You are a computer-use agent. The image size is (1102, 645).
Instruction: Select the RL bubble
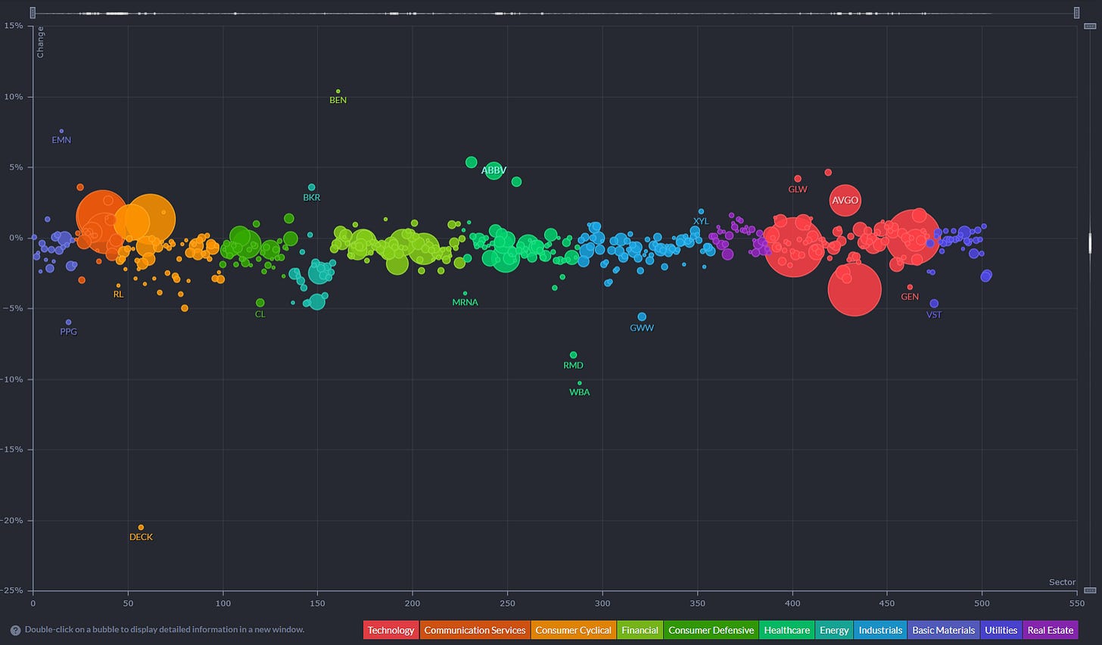coord(118,285)
